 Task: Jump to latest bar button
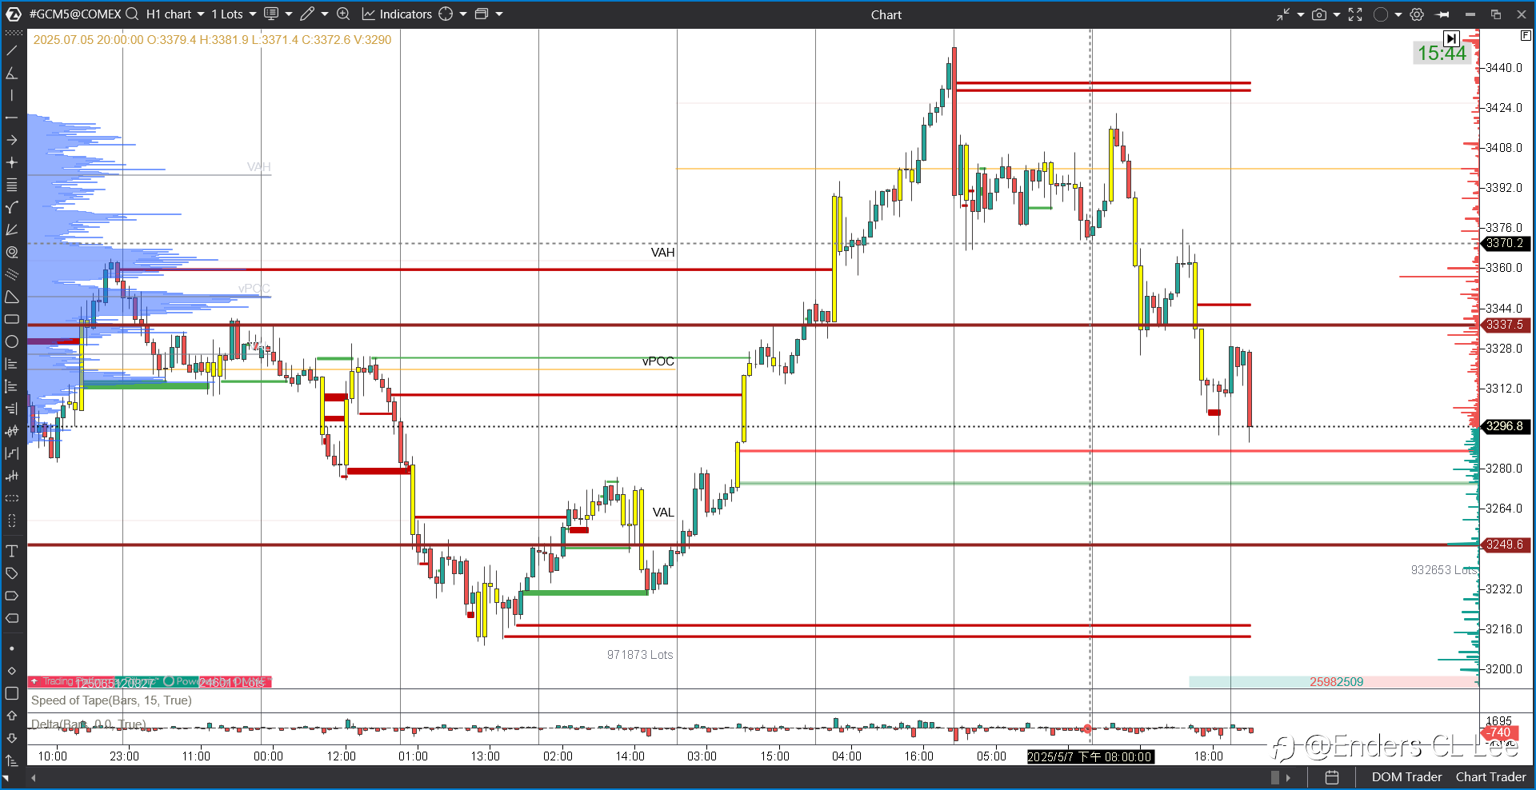1451,38
